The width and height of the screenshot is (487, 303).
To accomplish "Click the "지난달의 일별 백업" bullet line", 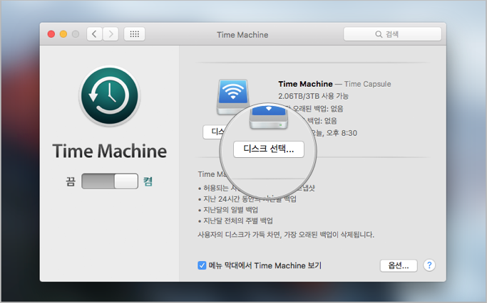I will click(x=230, y=210).
